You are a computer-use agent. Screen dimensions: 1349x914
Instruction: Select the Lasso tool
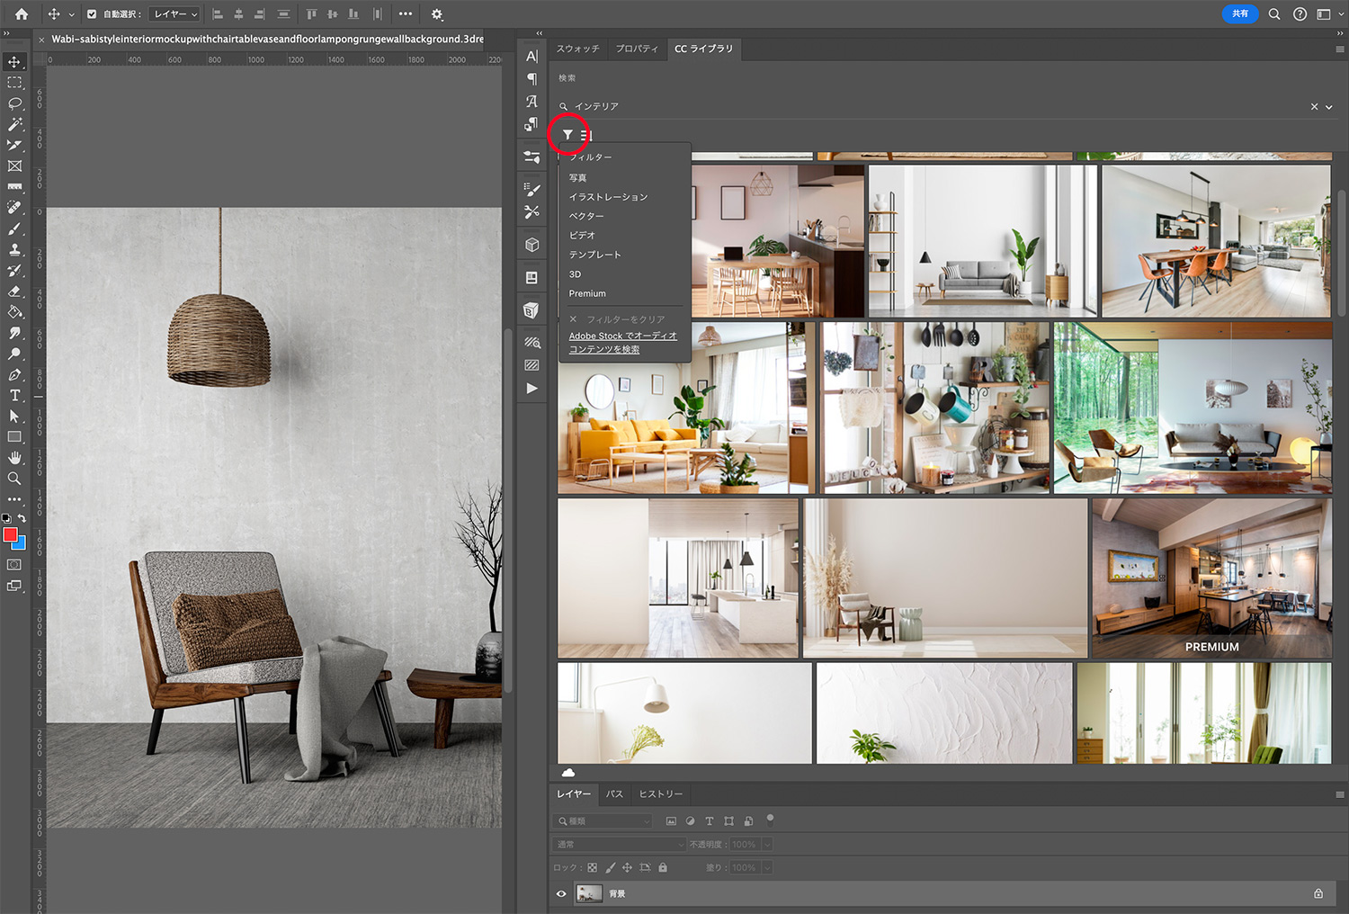[x=14, y=103]
